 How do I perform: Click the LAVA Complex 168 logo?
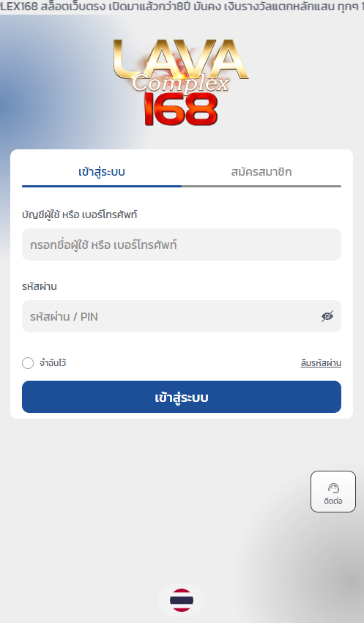pyautogui.click(x=181, y=83)
